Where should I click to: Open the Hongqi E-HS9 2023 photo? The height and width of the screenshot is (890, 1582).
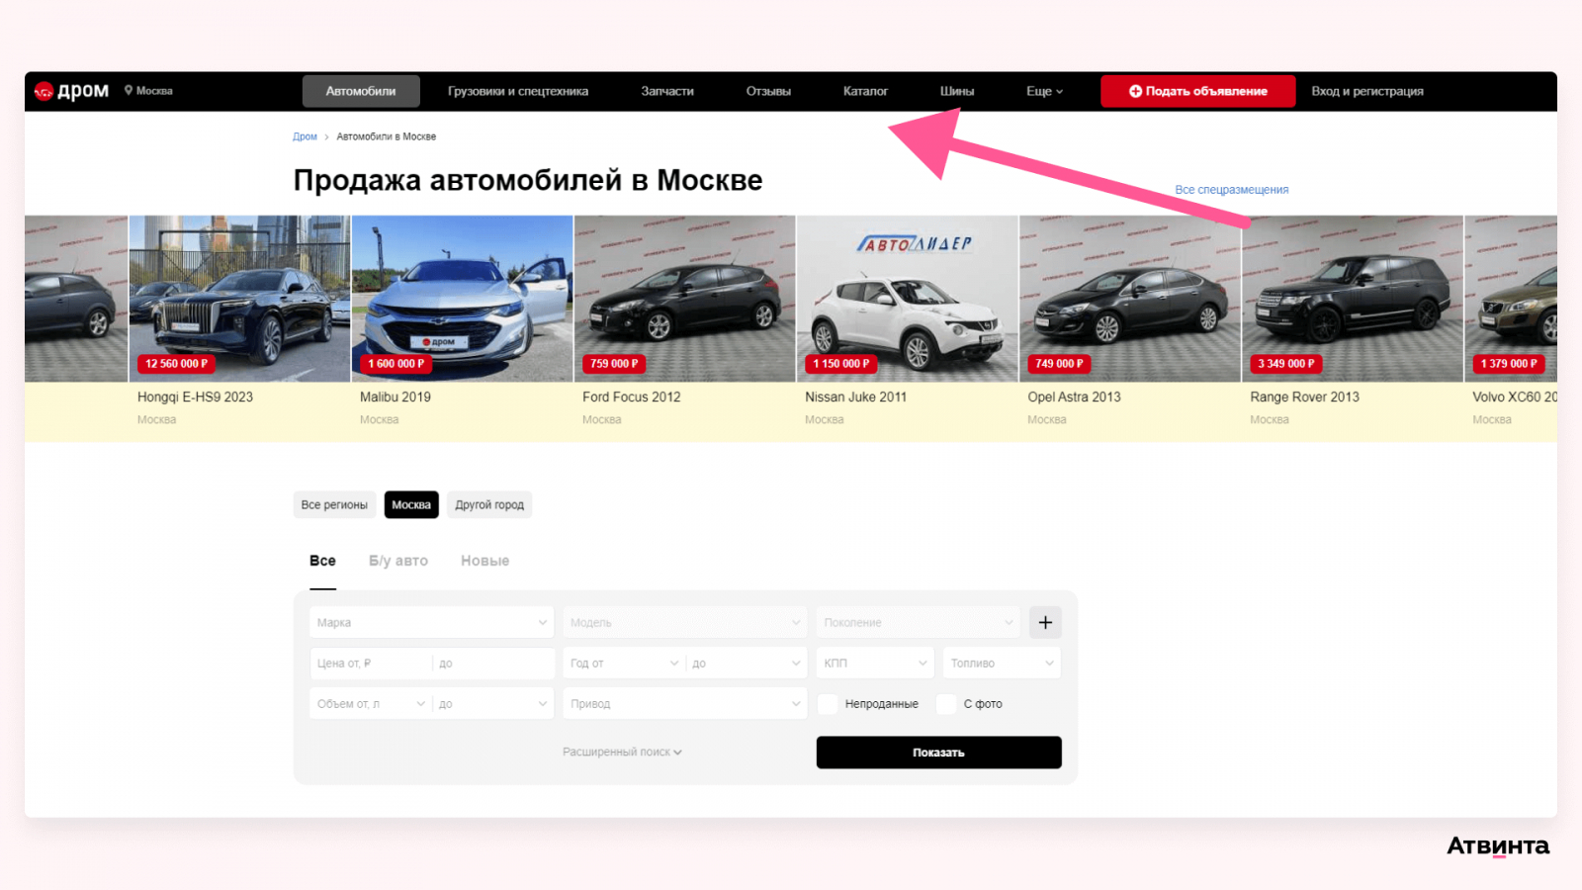point(239,299)
